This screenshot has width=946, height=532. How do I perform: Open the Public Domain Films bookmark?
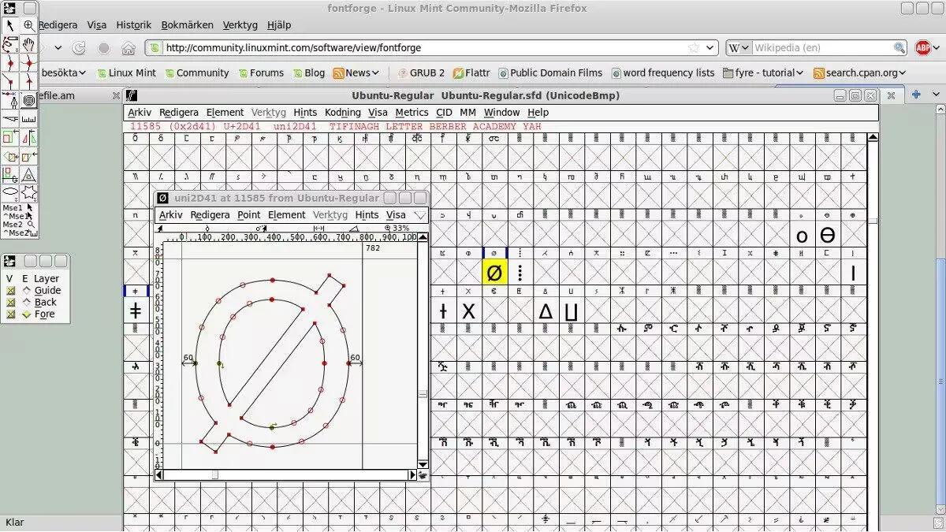pyautogui.click(x=550, y=73)
